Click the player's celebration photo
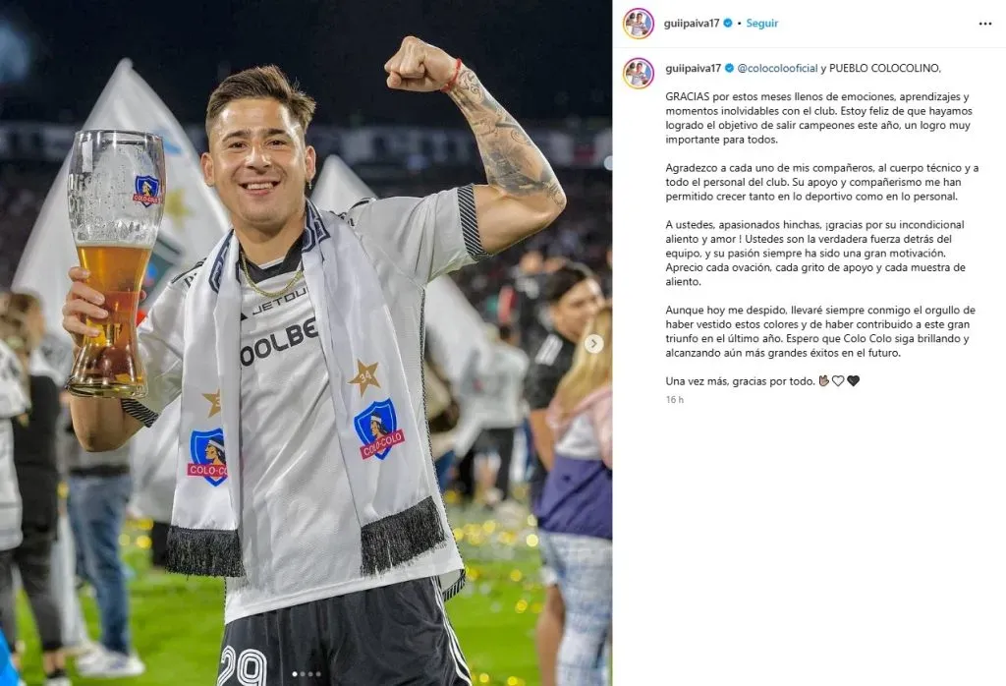 pyautogui.click(x=307, y=343)
